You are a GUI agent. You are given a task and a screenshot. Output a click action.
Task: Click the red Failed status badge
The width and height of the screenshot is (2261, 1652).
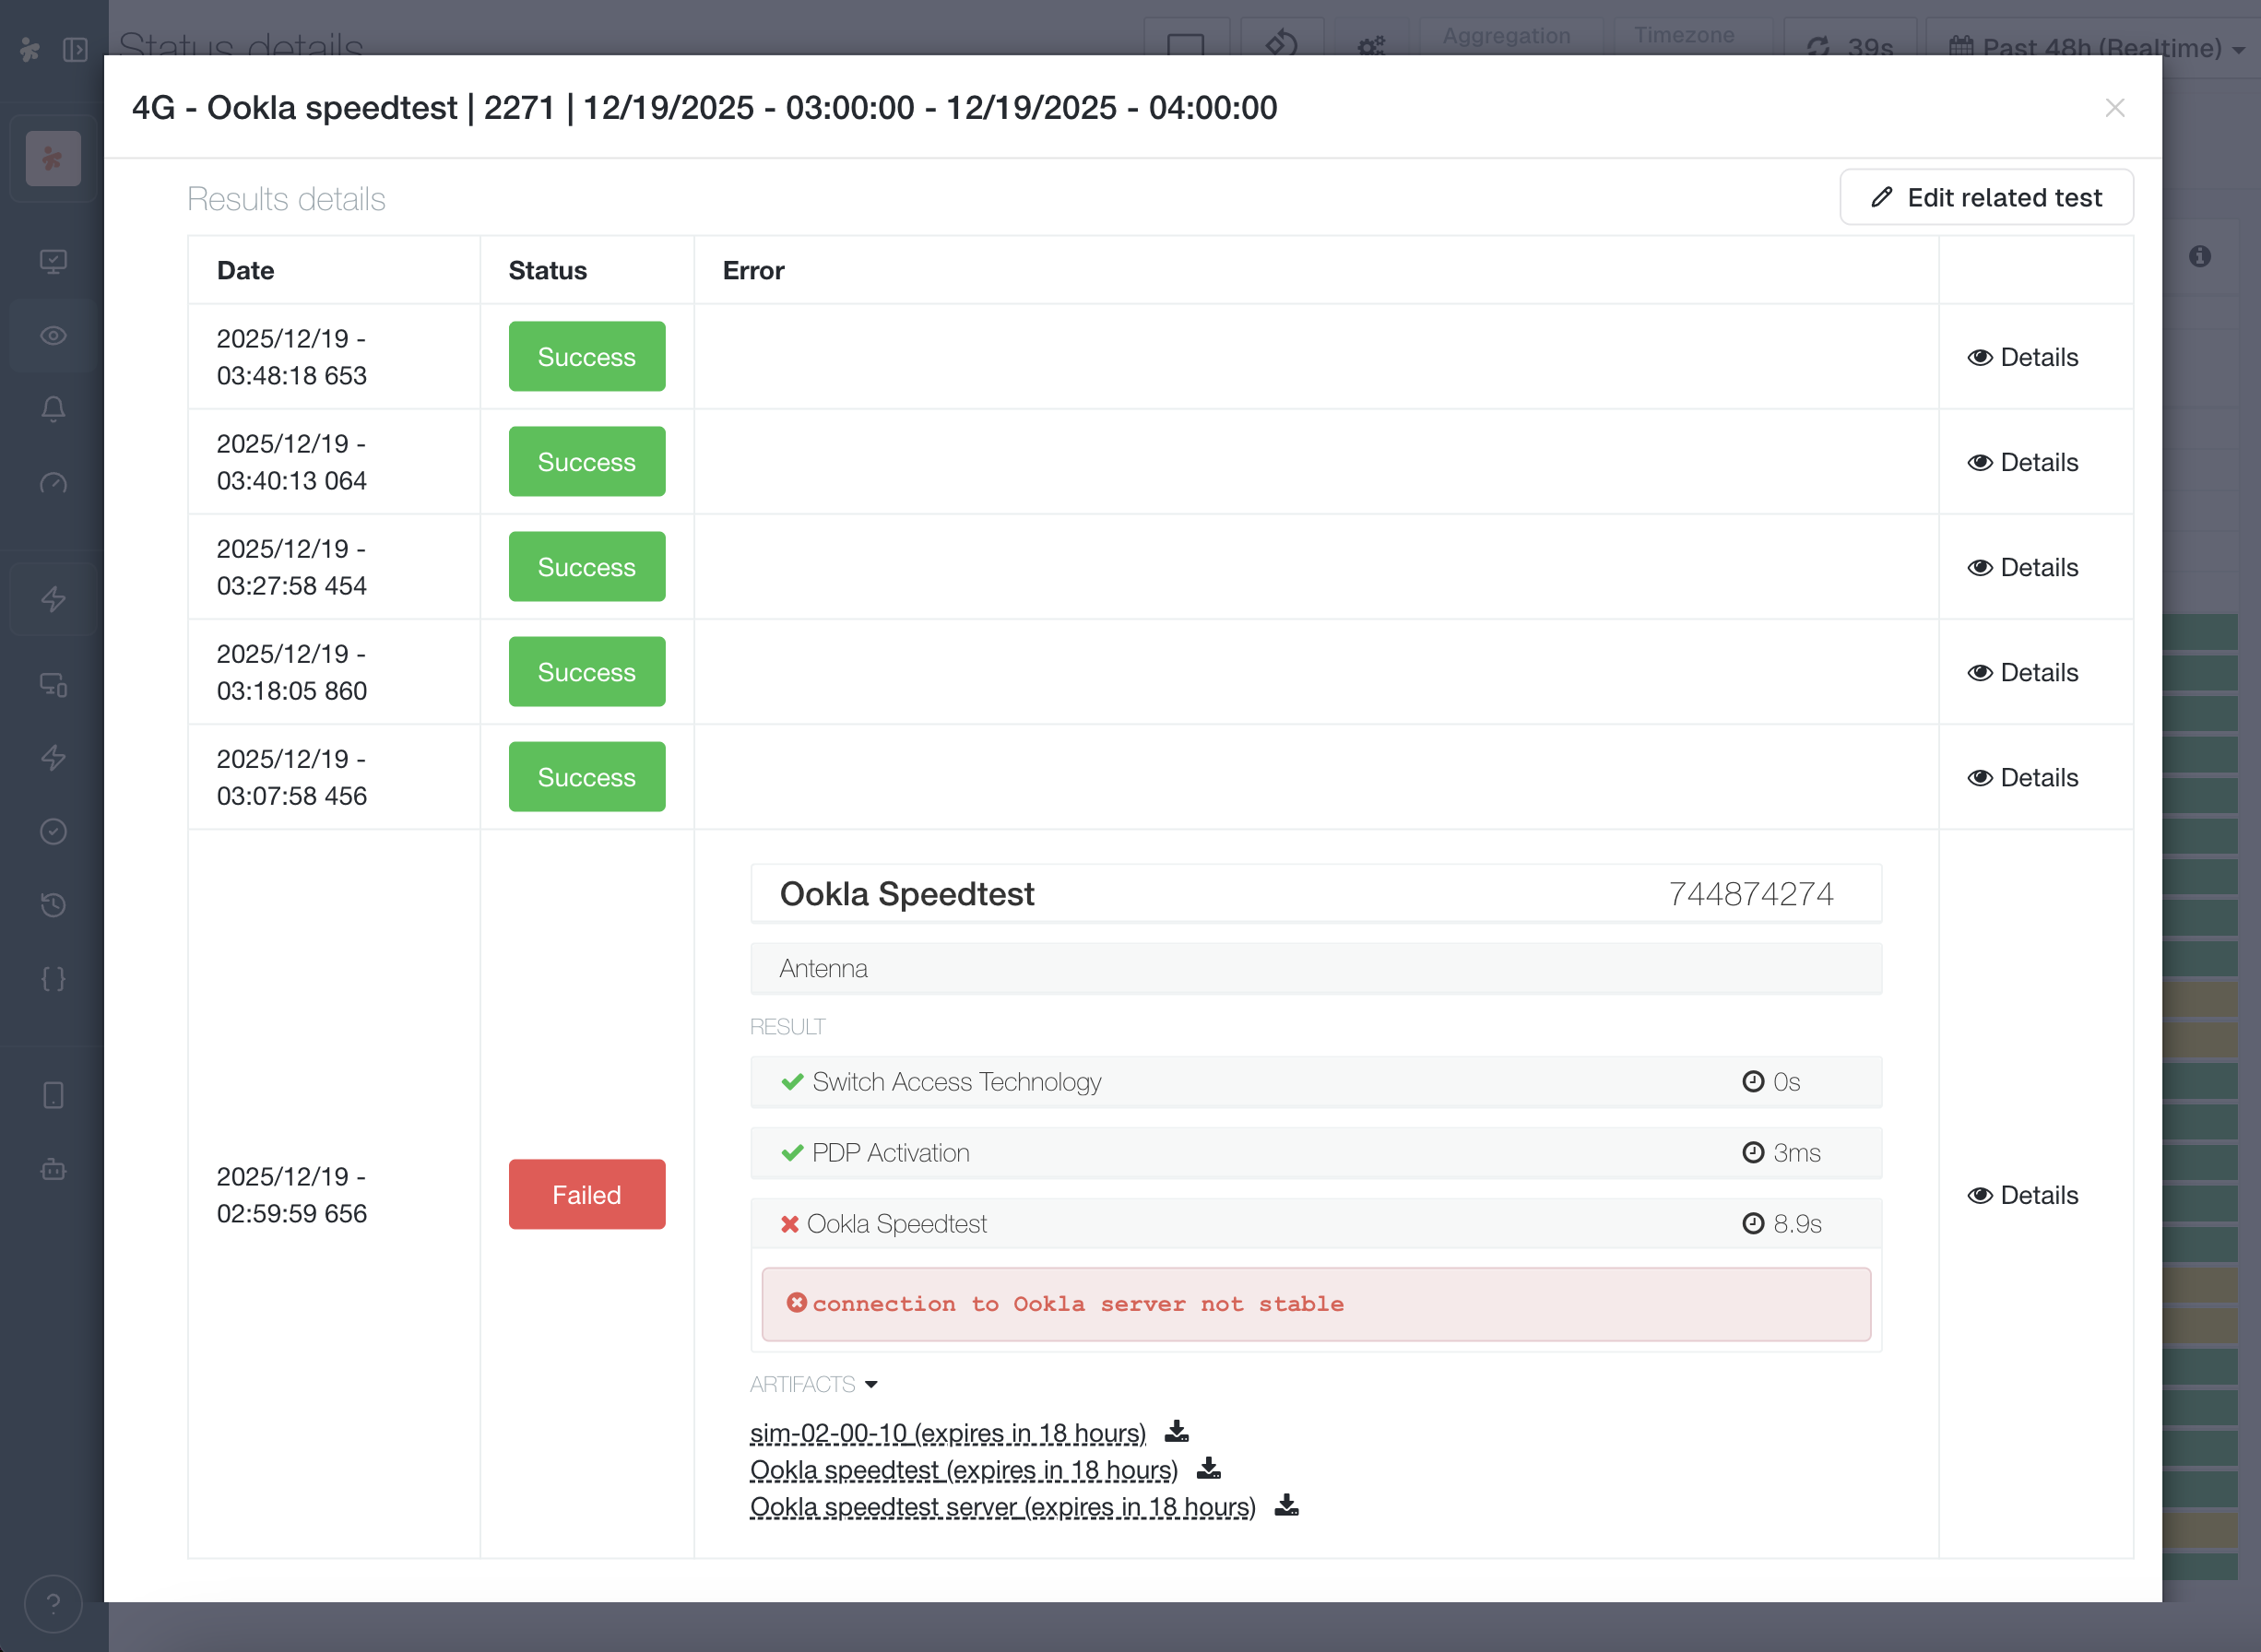click(586, 1195)
